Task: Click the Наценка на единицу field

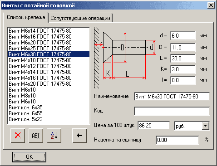Action: 178,140
